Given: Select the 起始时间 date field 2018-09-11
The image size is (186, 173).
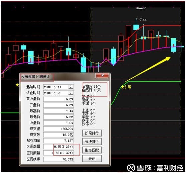Looking at the screenshot, I should (x=58, y=87).
